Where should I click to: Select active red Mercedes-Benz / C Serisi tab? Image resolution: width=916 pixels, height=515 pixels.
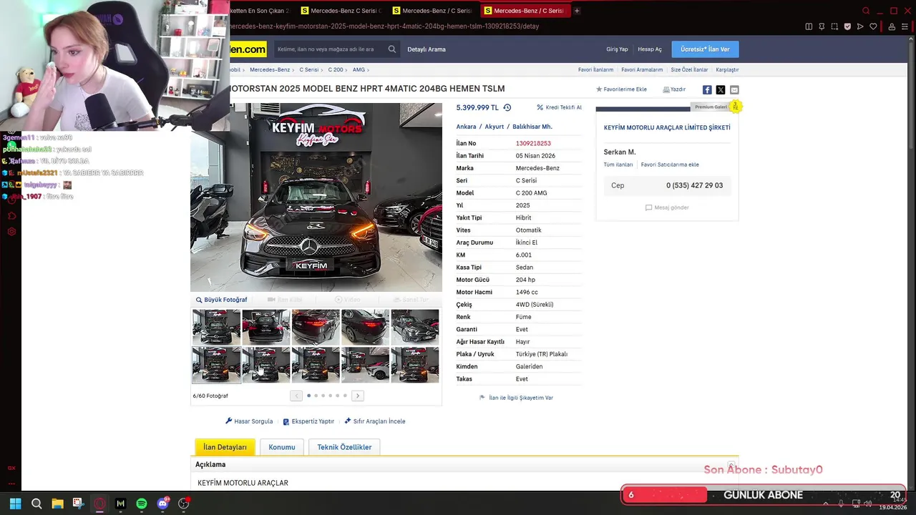pos(525,11)
